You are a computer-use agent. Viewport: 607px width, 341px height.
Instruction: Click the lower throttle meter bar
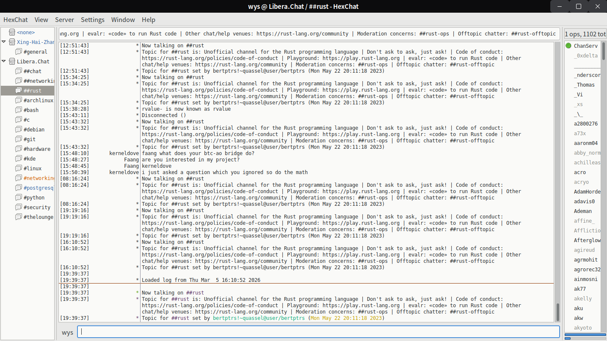(585, 338)
